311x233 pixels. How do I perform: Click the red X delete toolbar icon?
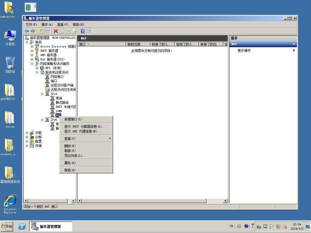56,31
